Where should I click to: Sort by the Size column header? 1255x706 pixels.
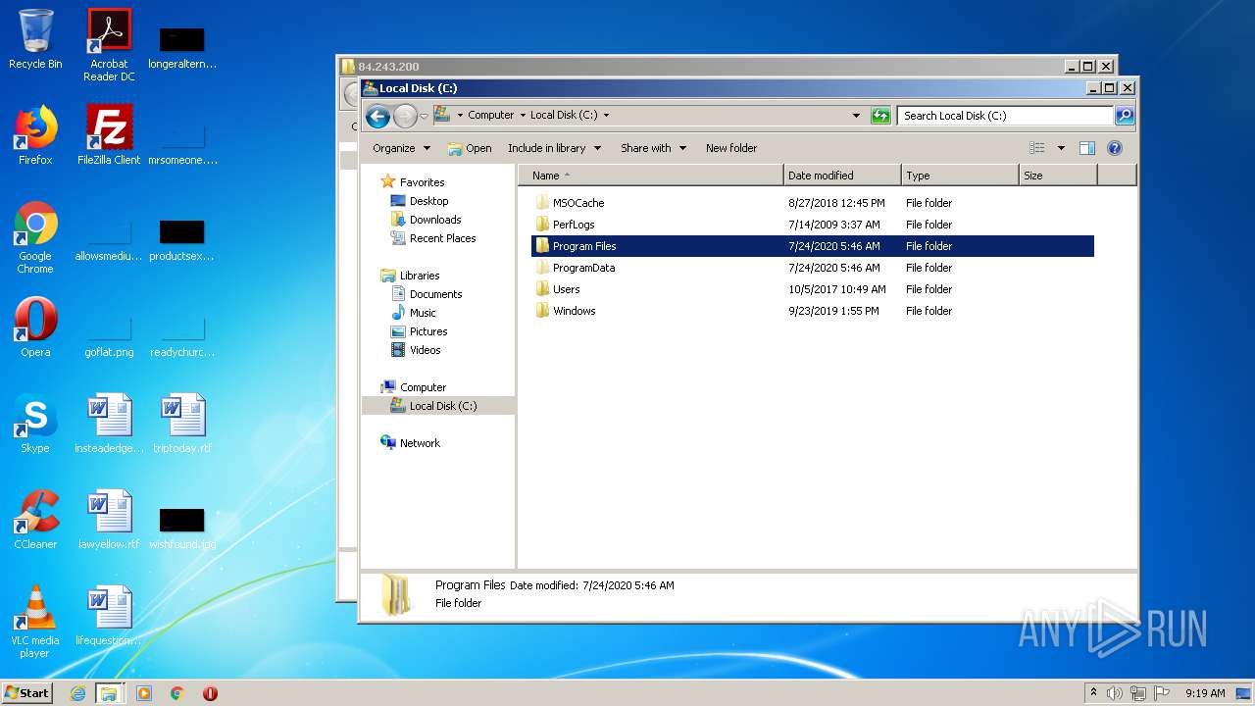tap(1058, 176)
